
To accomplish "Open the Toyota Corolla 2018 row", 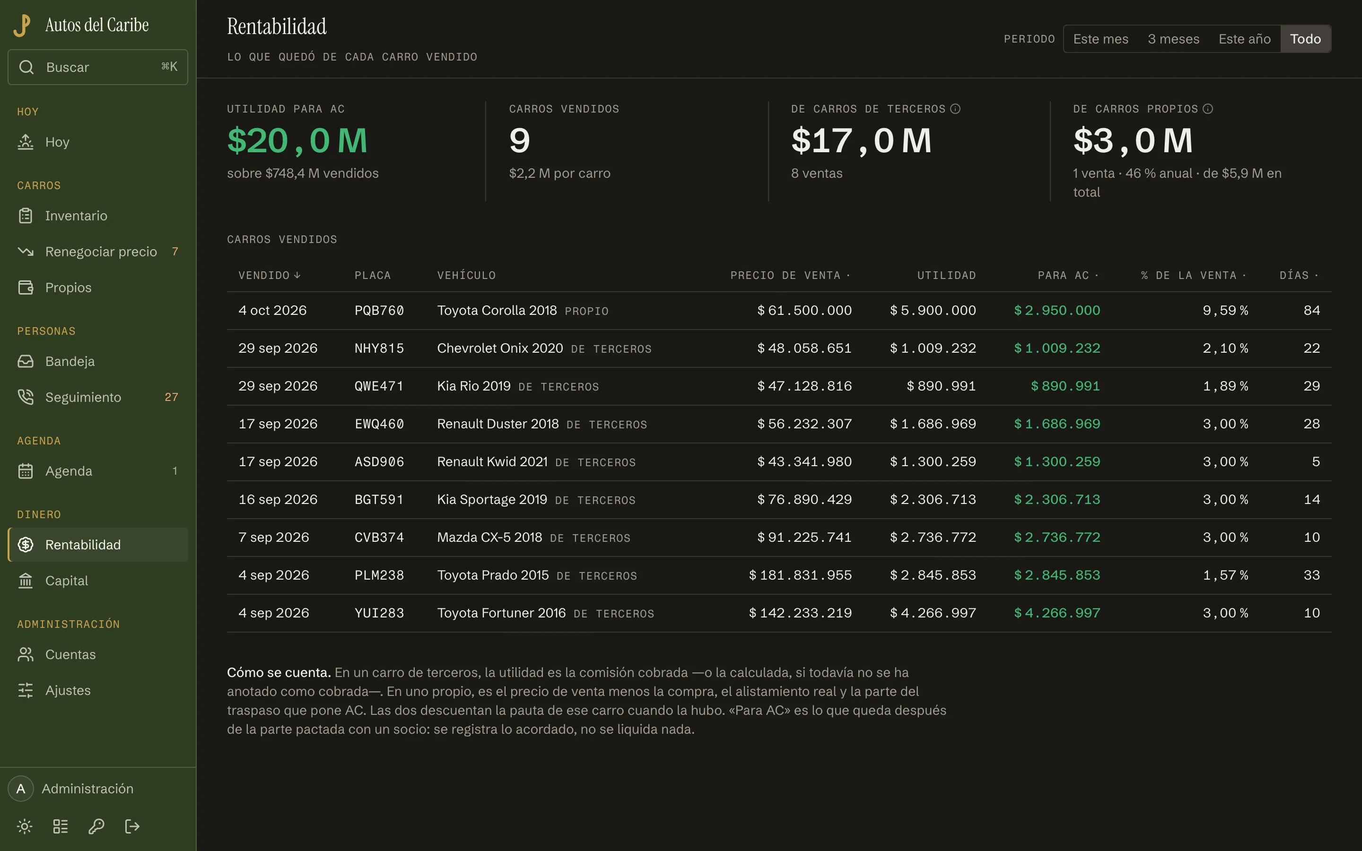I will click(x=779, y=311).
